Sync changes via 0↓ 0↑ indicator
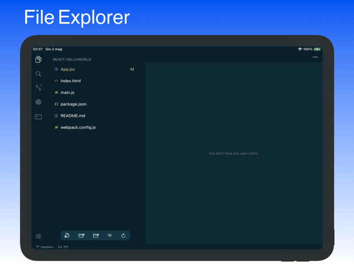The image size is (354, 265). click(63, 247)
